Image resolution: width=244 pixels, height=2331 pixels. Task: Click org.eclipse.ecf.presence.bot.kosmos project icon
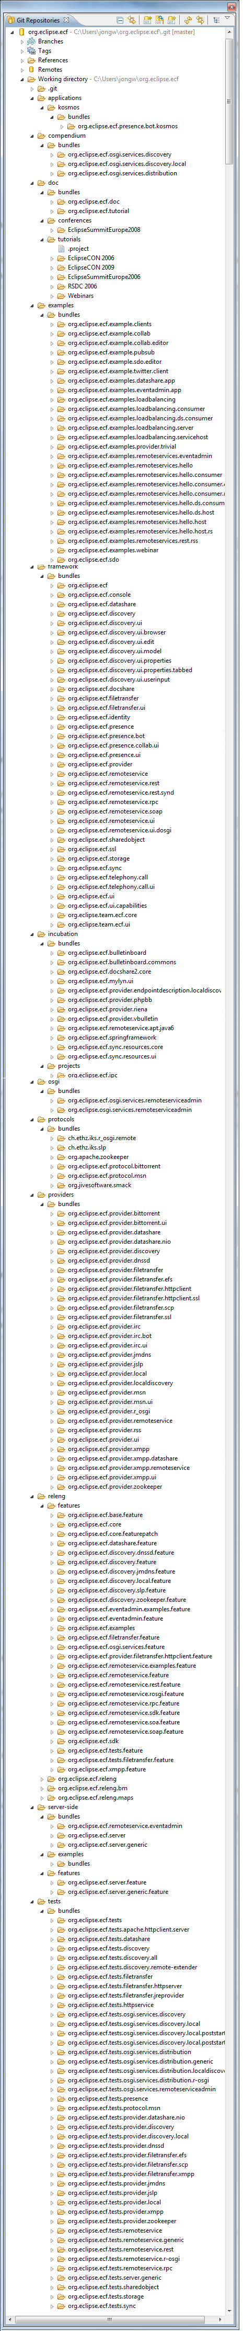click(x=72, y=127)
